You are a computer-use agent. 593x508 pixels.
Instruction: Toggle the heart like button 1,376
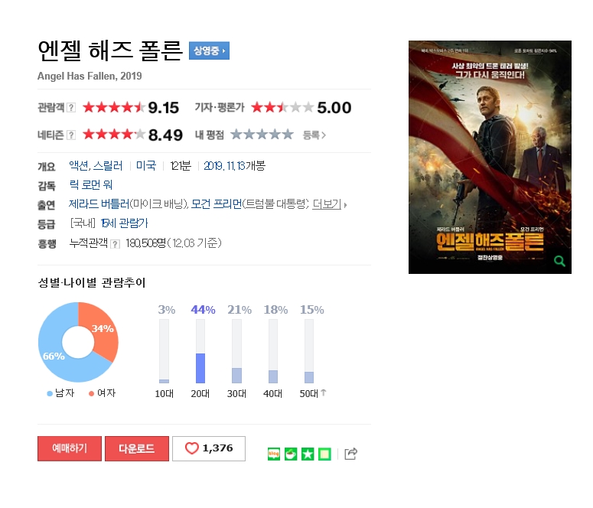coord(209,448)
